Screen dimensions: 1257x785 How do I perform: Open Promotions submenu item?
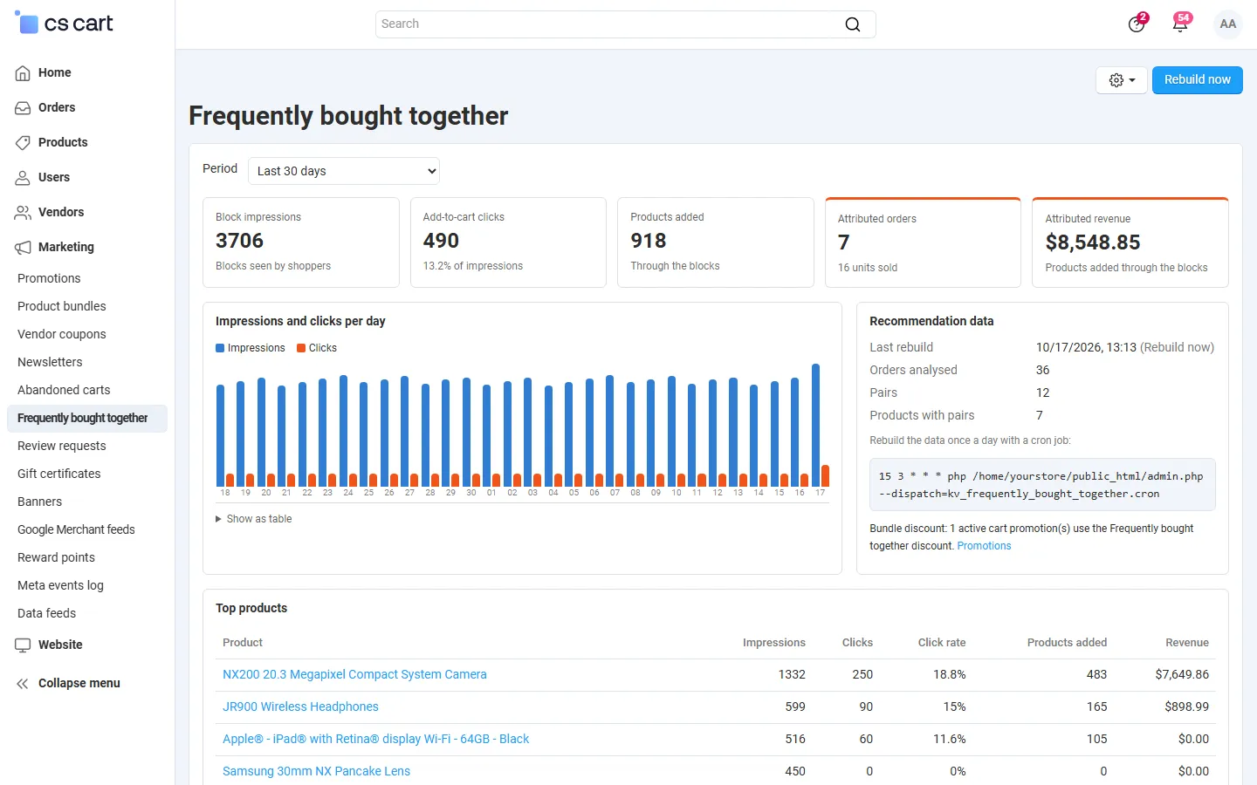tap(49, 278)
